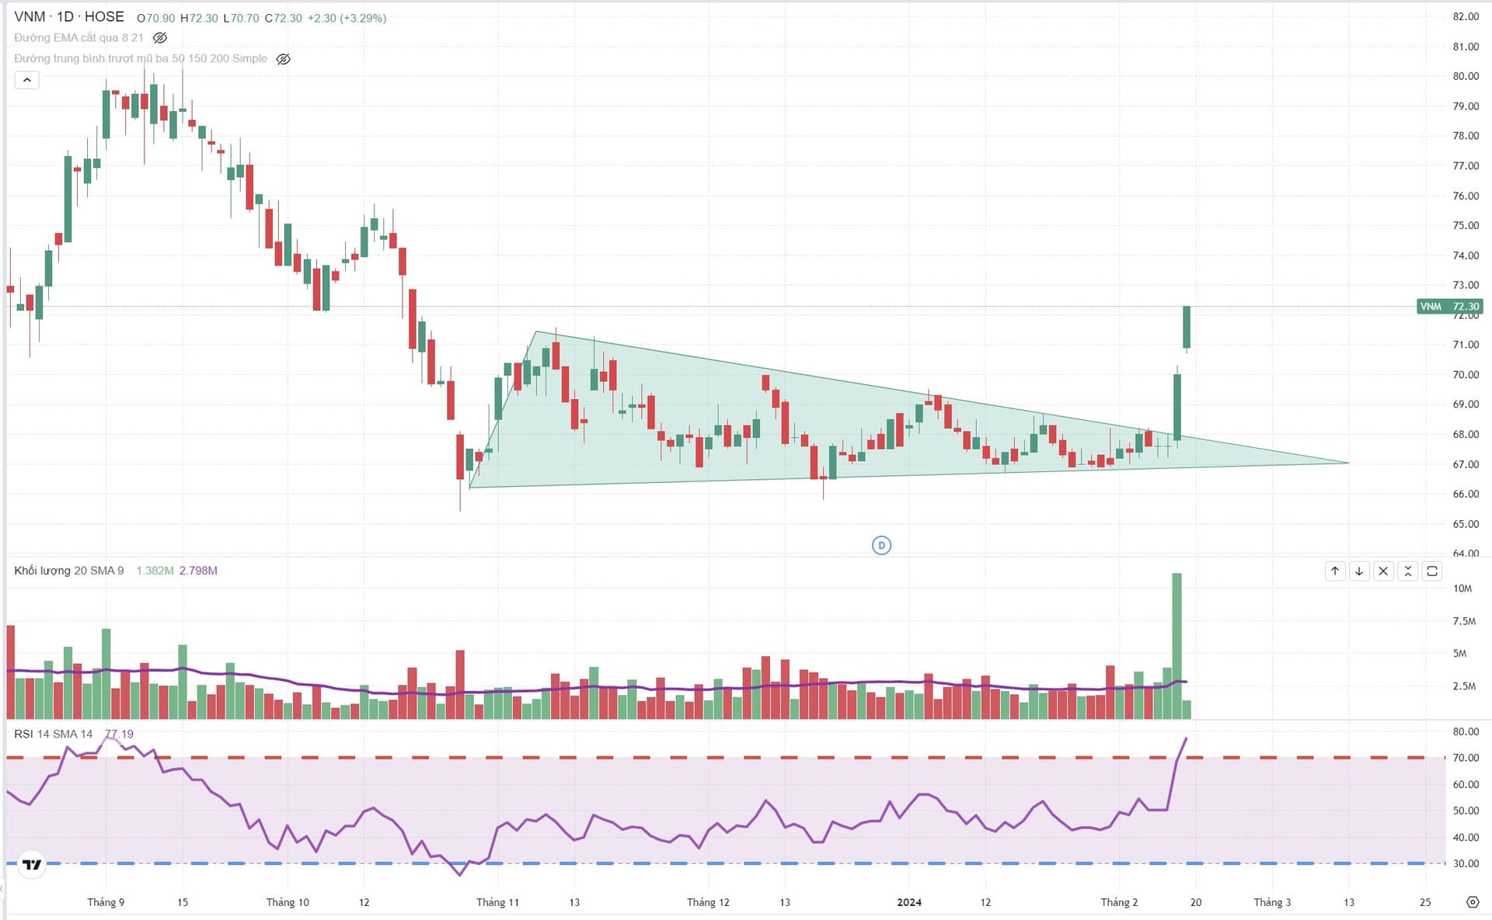Open time axis settings gear
The image size is (1492, 920).
[x=1472, y=902]
